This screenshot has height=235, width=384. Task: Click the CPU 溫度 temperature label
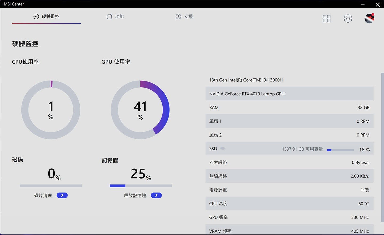(218, 204)
